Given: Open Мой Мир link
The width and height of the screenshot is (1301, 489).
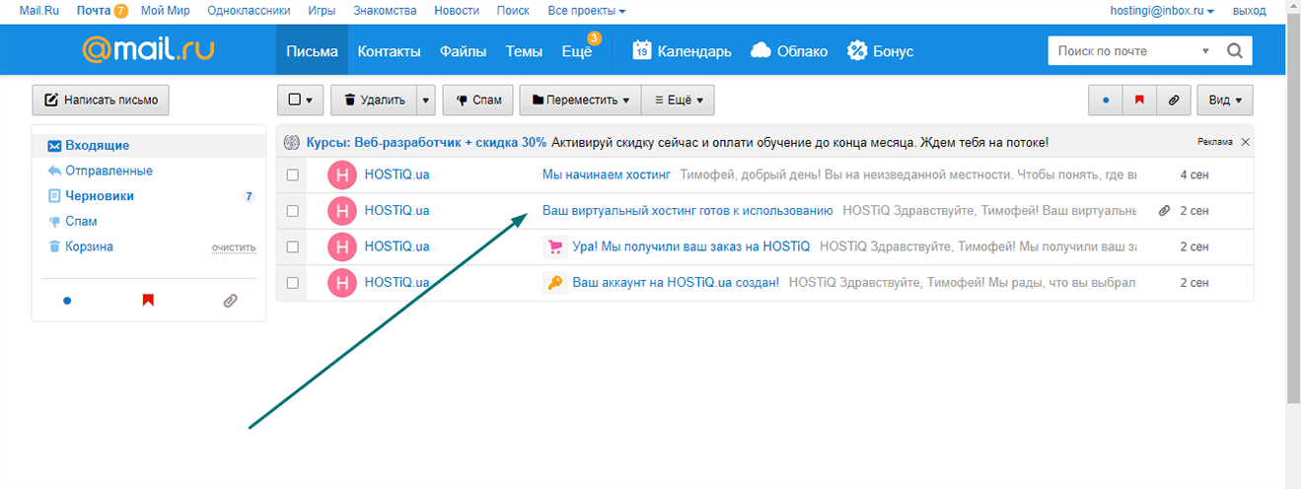Looking at the screenshot, I should pos(167,11).
